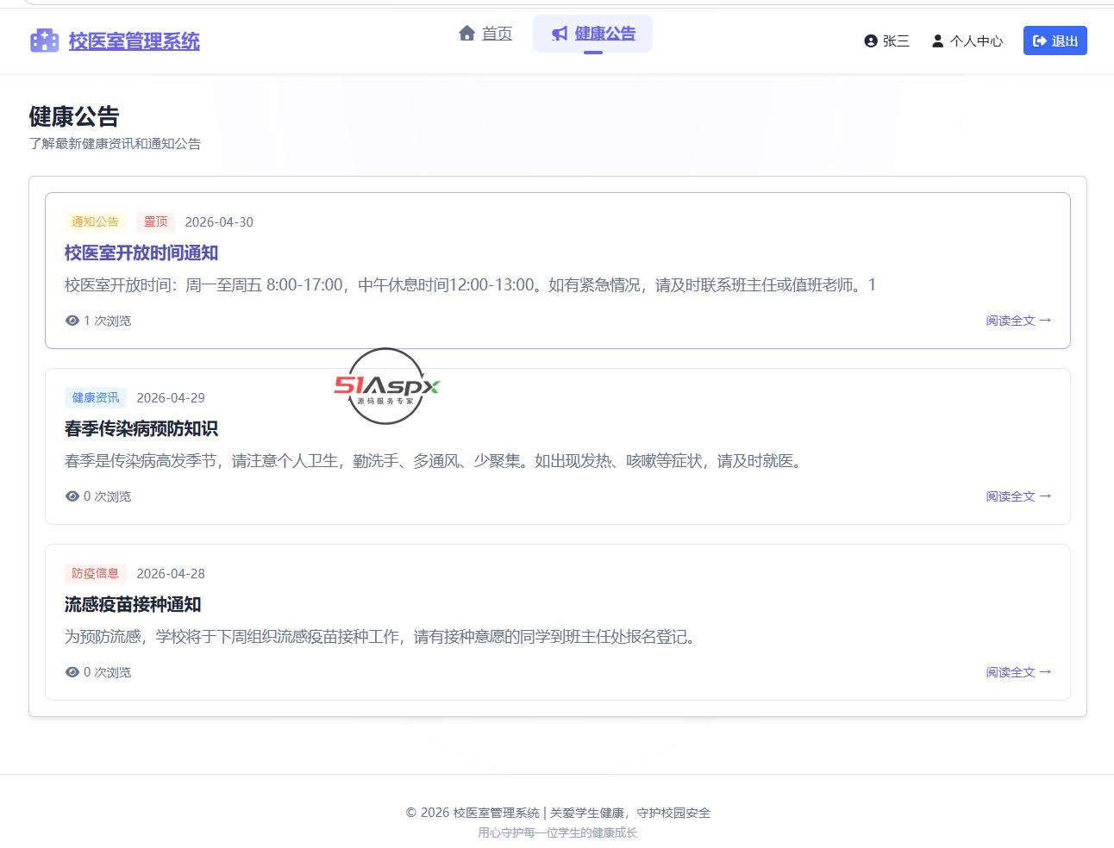Viewport: 1114px width, 848px height.
Task: Open the 春季传染病预防知识 announcement title
Action: 141,428
